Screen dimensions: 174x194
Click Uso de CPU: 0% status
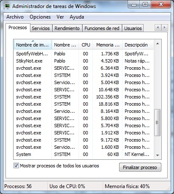point(67,186)
